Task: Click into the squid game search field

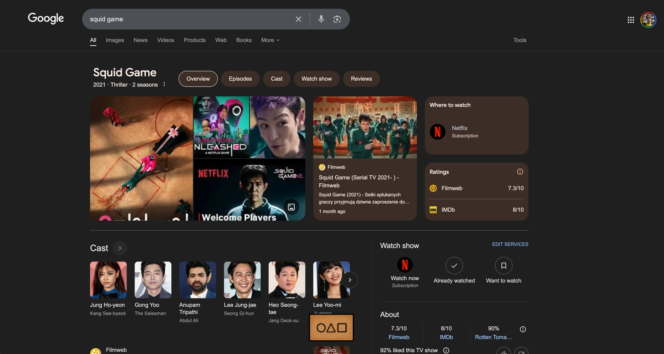Action: coord(189,19)
